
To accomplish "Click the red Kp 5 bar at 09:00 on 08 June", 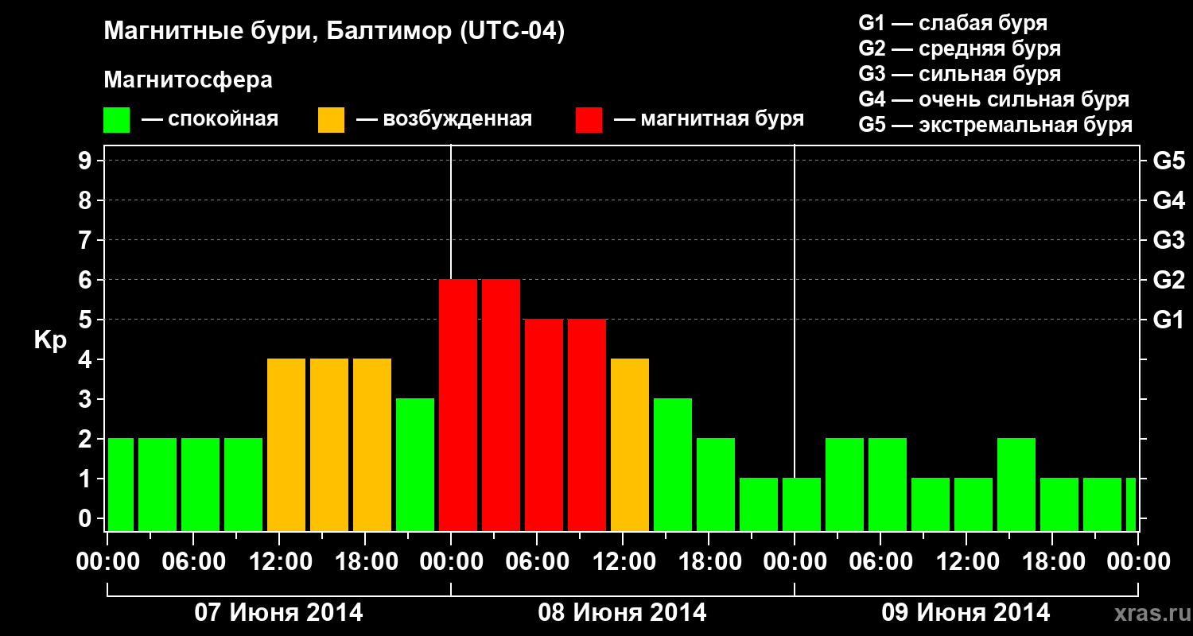I will point(587,425).
